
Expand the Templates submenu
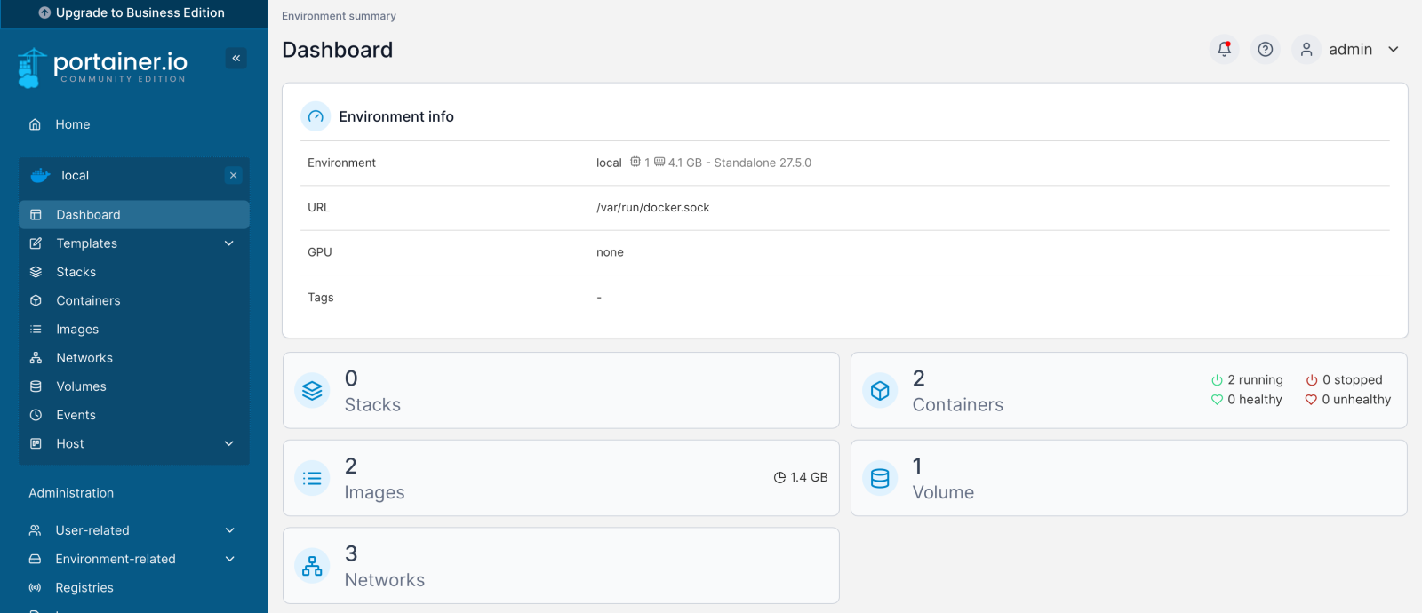coord(229,243)
